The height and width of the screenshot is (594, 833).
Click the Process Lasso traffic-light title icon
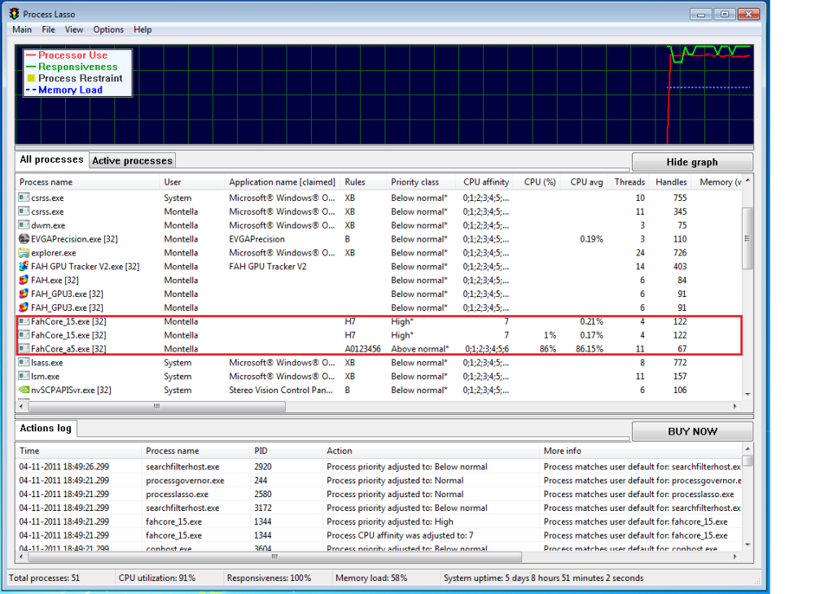pyautogui.click(x=14, y=14)
